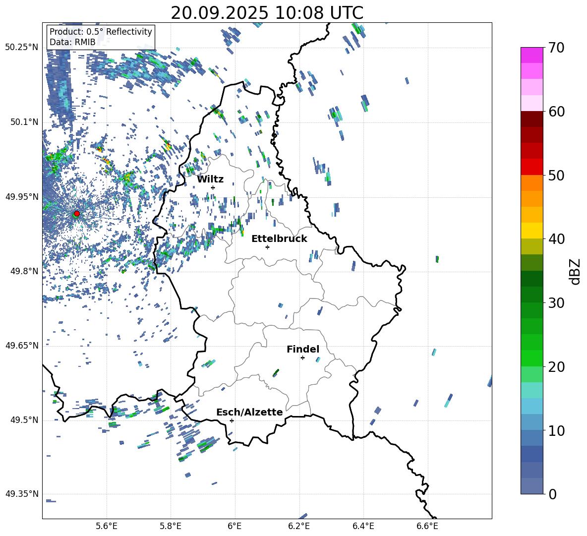Viewport: 587px width, 536px height.
Task: Click the 50.25°N latitude label
Action: 22,48
